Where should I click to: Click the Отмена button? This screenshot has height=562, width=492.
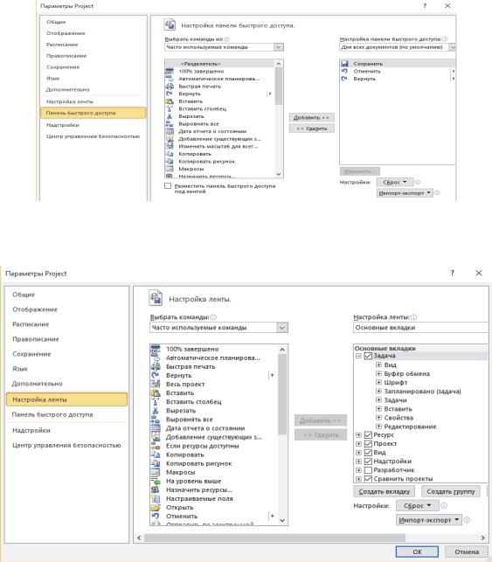click(x=467, y=552)
